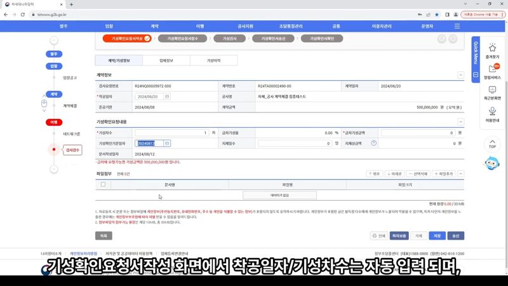508x286 pixels.
Task: Step down in the process sidebar bottom circle arrow
Action: tap(54, 169)
